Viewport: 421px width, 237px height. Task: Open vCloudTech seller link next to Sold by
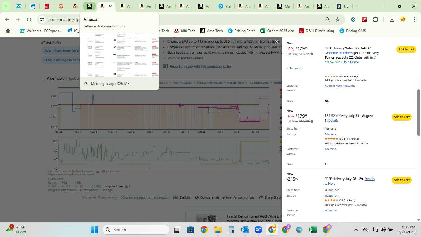pos(332,196)
